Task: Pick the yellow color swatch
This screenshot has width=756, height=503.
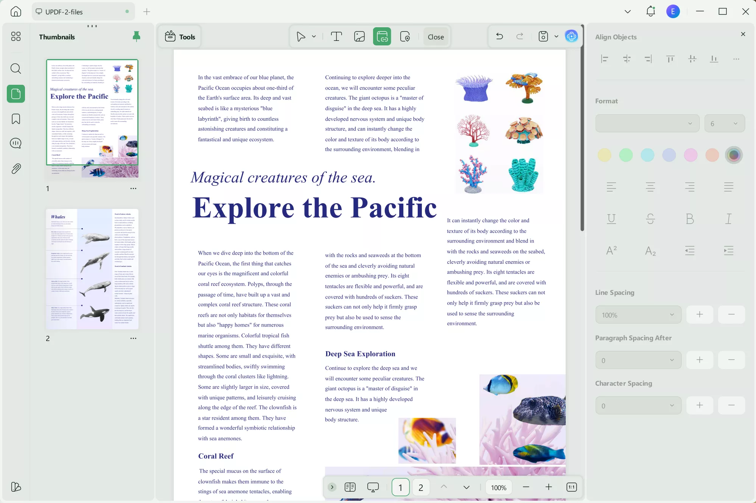Action: [604, 155]
